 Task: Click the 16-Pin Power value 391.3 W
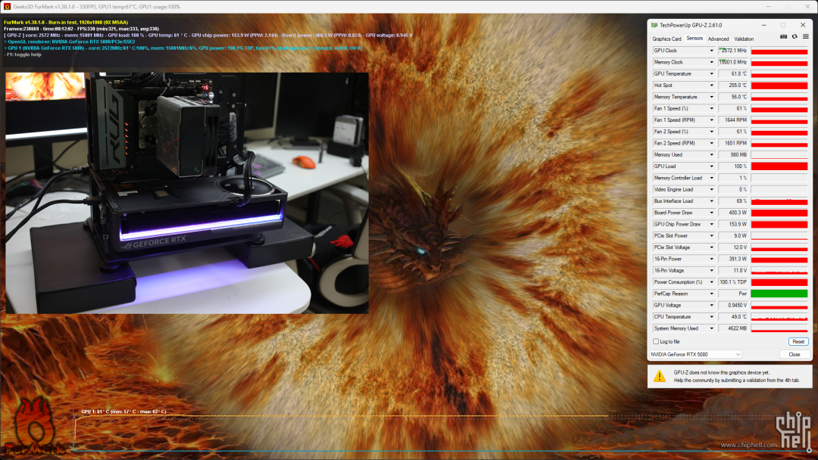pyautogui.click(x=733, y=259)
